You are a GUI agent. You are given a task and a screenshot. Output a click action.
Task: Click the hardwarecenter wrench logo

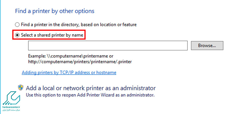11,98
